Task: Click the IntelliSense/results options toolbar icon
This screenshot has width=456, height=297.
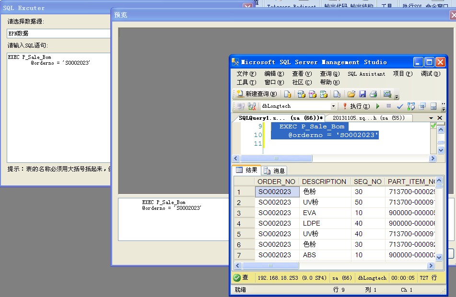Action: point(433,106)
